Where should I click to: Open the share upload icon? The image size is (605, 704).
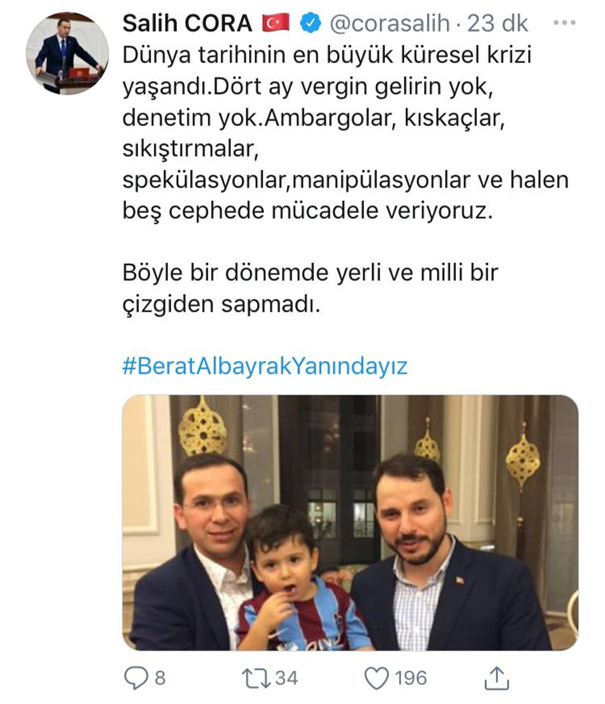tap(497, 678)
